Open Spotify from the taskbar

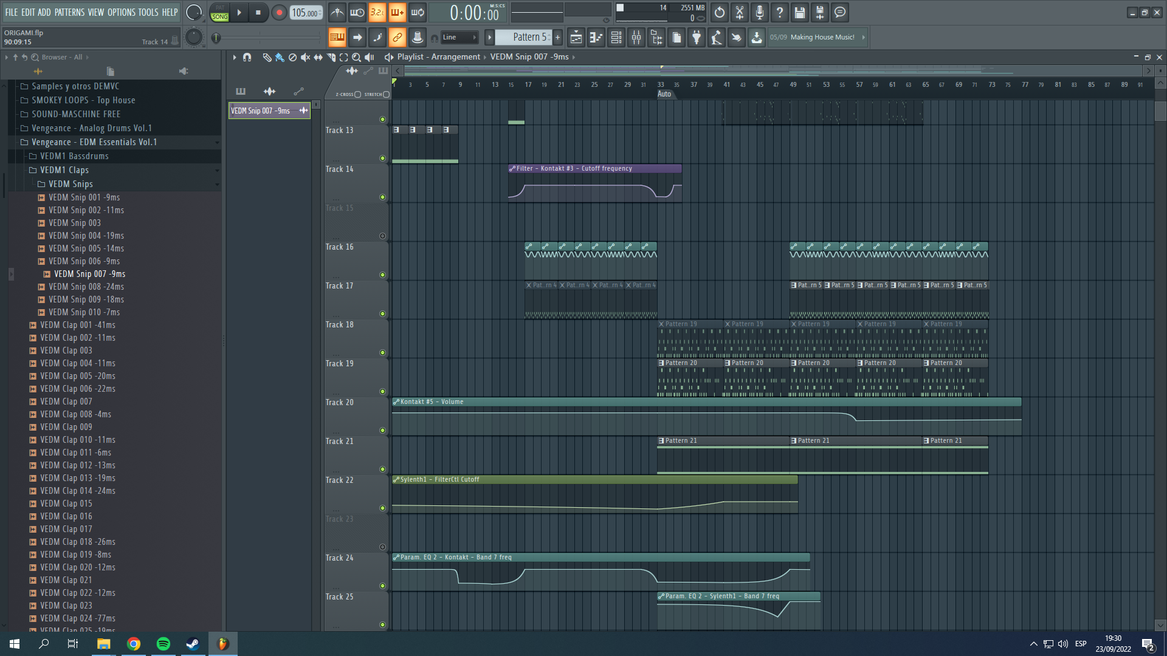(163, 644)
